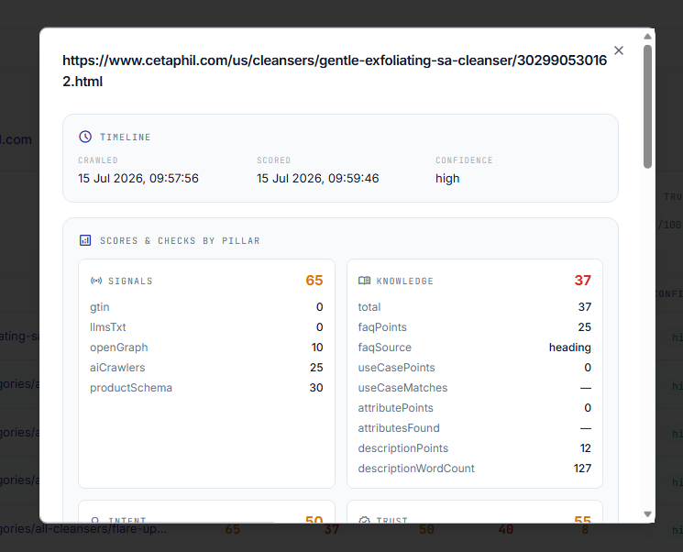Screen dimensions: 683x552
Task: Click the attributePoints row label
Action: 395,408
